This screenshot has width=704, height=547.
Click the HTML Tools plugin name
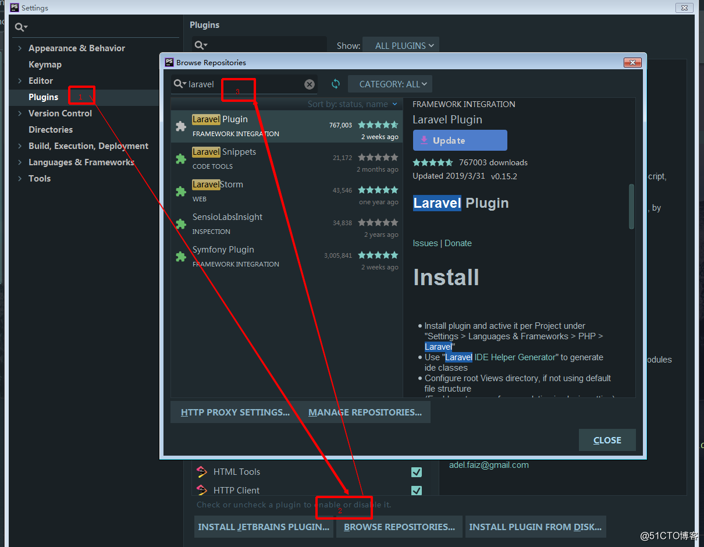pos(237,472)
